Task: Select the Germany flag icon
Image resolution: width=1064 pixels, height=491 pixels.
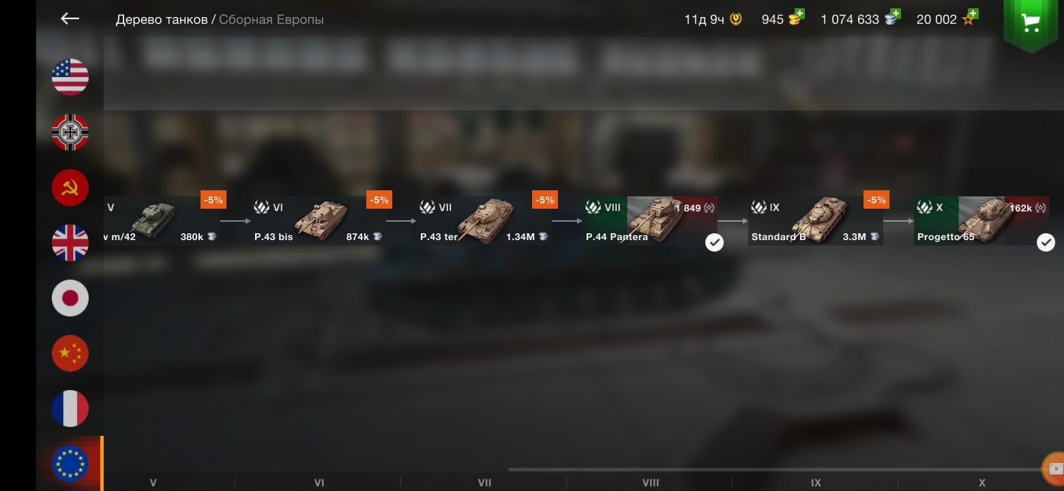Action: (x=70, y=132)
